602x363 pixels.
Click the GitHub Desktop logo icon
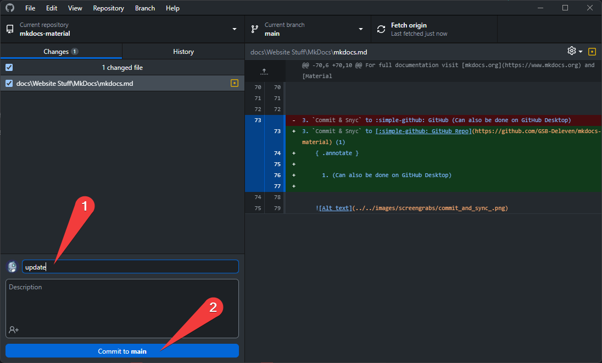point(9,8)
